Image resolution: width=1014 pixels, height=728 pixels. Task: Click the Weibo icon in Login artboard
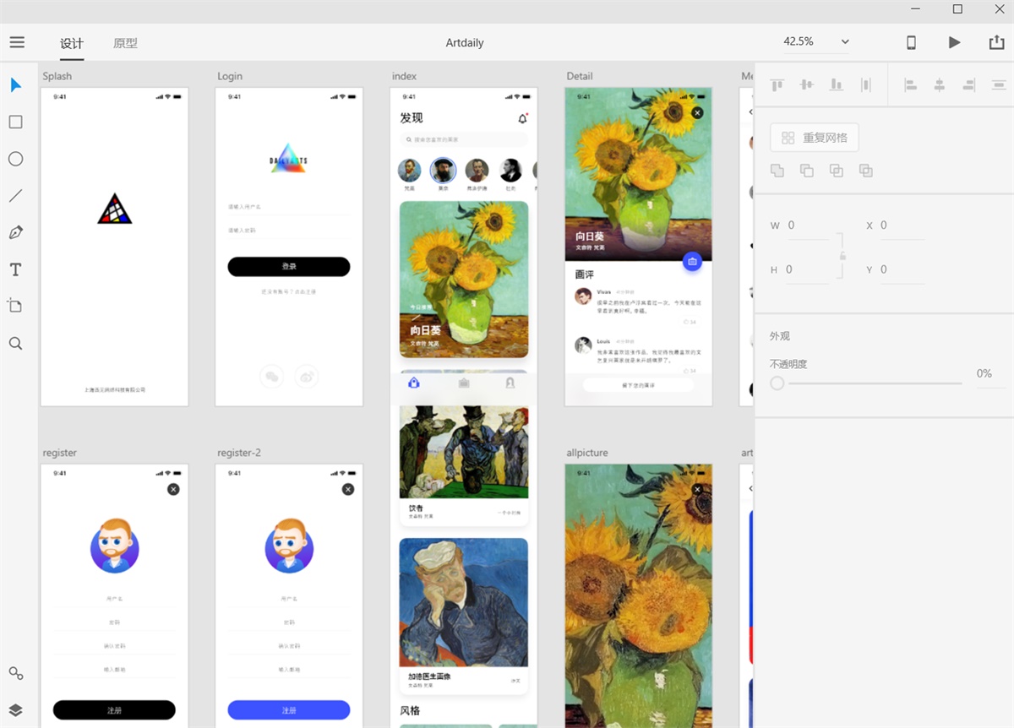click(x=307, y=377)
